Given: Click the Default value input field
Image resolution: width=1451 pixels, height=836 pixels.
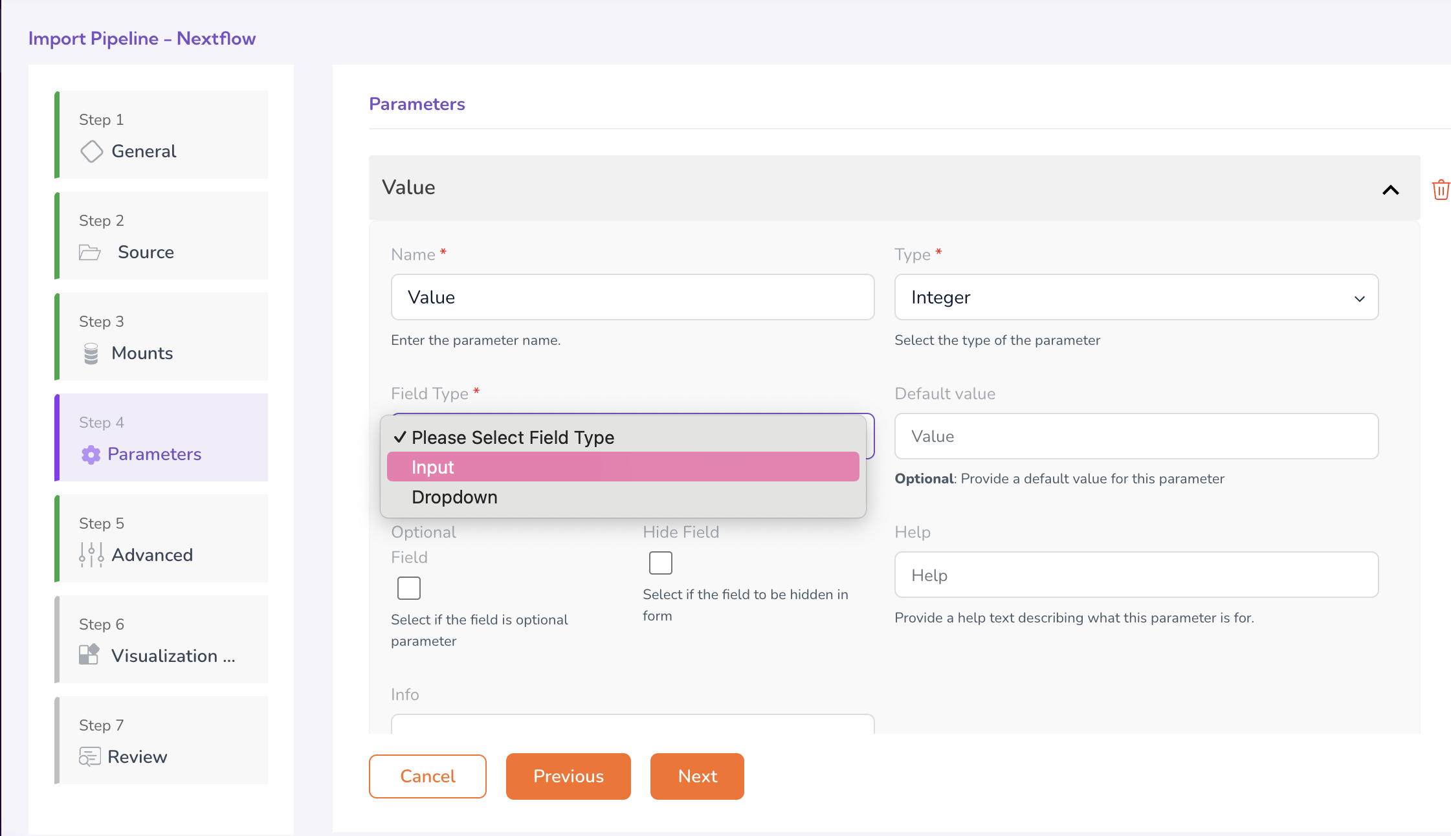Looking at the screenshot, I should (x=1136, y=437).
